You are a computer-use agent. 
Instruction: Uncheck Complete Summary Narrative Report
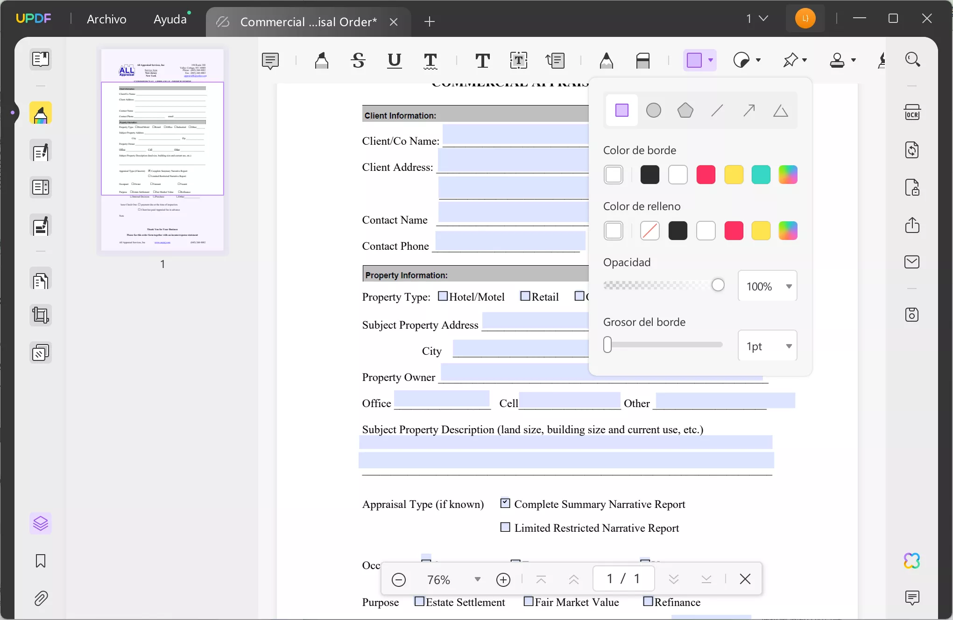505,503
